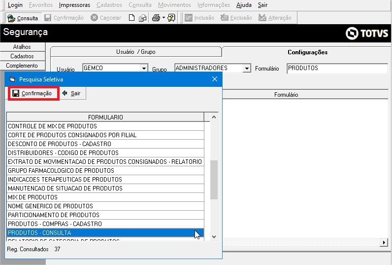The image size is (392, 265).
Task: Select the Cadastros side panel button
Action: [22, 56]
